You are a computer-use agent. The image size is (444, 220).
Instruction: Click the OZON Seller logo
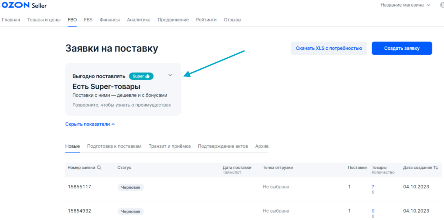point(24,5)
